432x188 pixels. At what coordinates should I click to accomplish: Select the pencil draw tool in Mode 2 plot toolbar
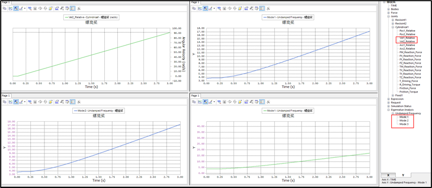coord(21,102)
